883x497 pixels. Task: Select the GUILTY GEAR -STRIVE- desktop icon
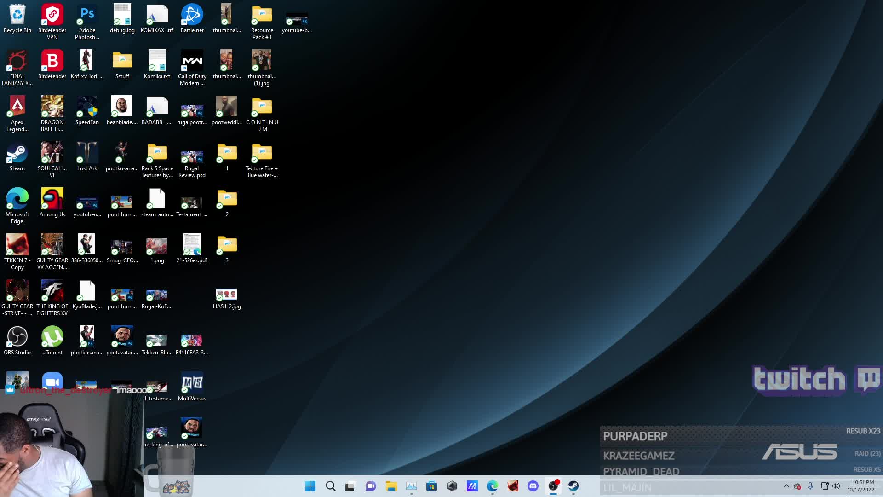point(17,298)
